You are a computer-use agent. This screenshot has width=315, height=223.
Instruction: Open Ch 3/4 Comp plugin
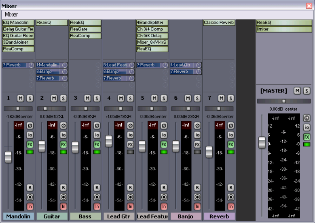coord(152,29)
